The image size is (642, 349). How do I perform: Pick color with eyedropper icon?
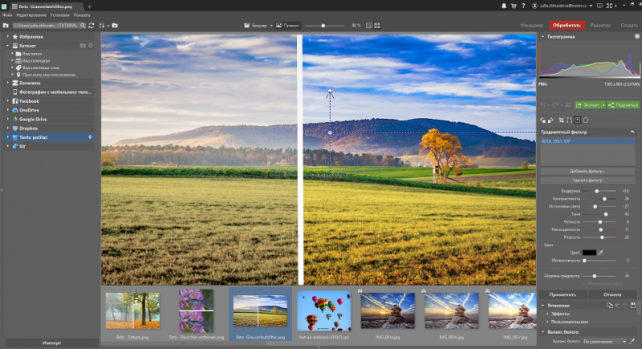coord(600,253)
